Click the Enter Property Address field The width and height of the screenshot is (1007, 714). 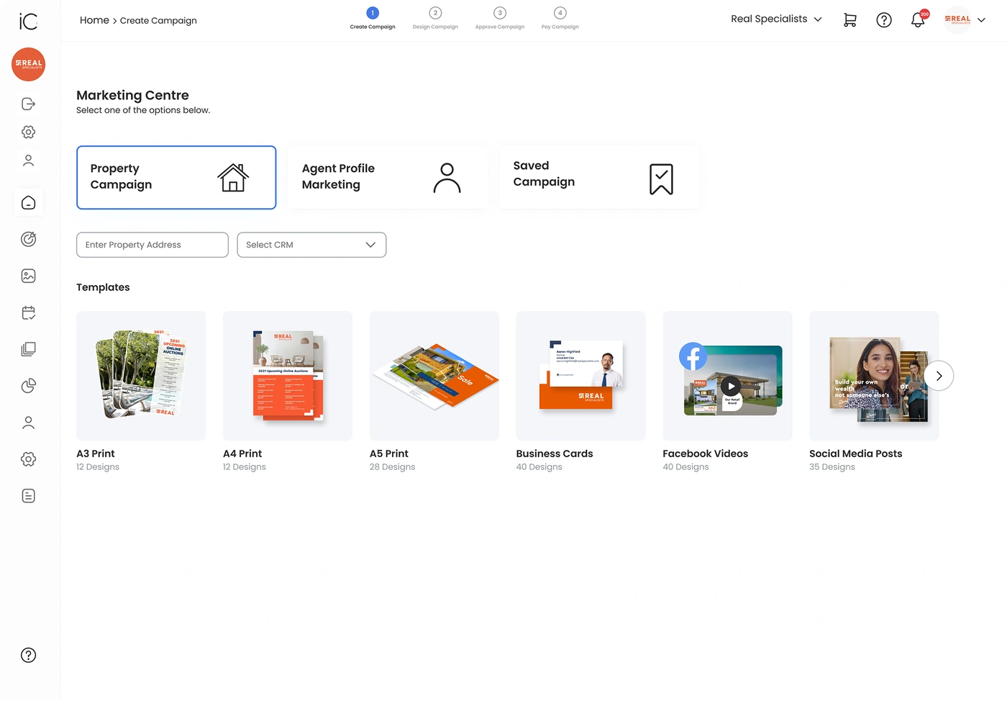coord(152,245)
